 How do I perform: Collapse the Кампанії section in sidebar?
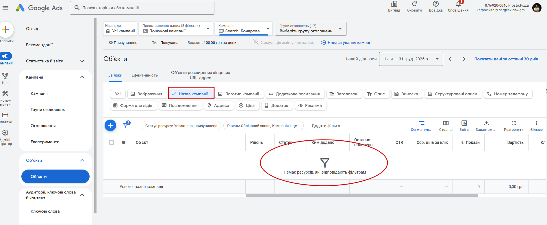pyautogui.click(x=82, y=77)
